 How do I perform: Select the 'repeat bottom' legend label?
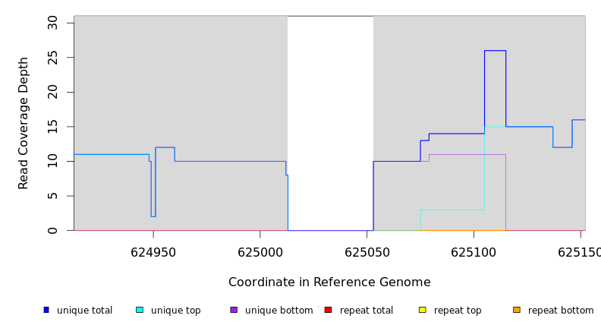[561, 311]
